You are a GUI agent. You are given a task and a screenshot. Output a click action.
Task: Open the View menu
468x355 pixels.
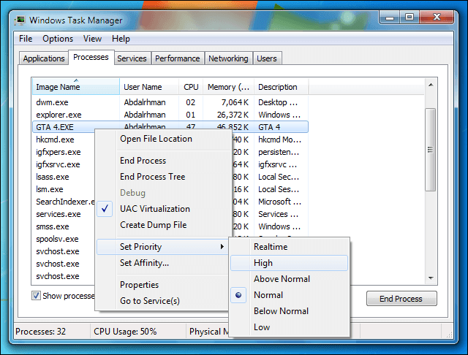pyautogui.click(x=92, y=39)
